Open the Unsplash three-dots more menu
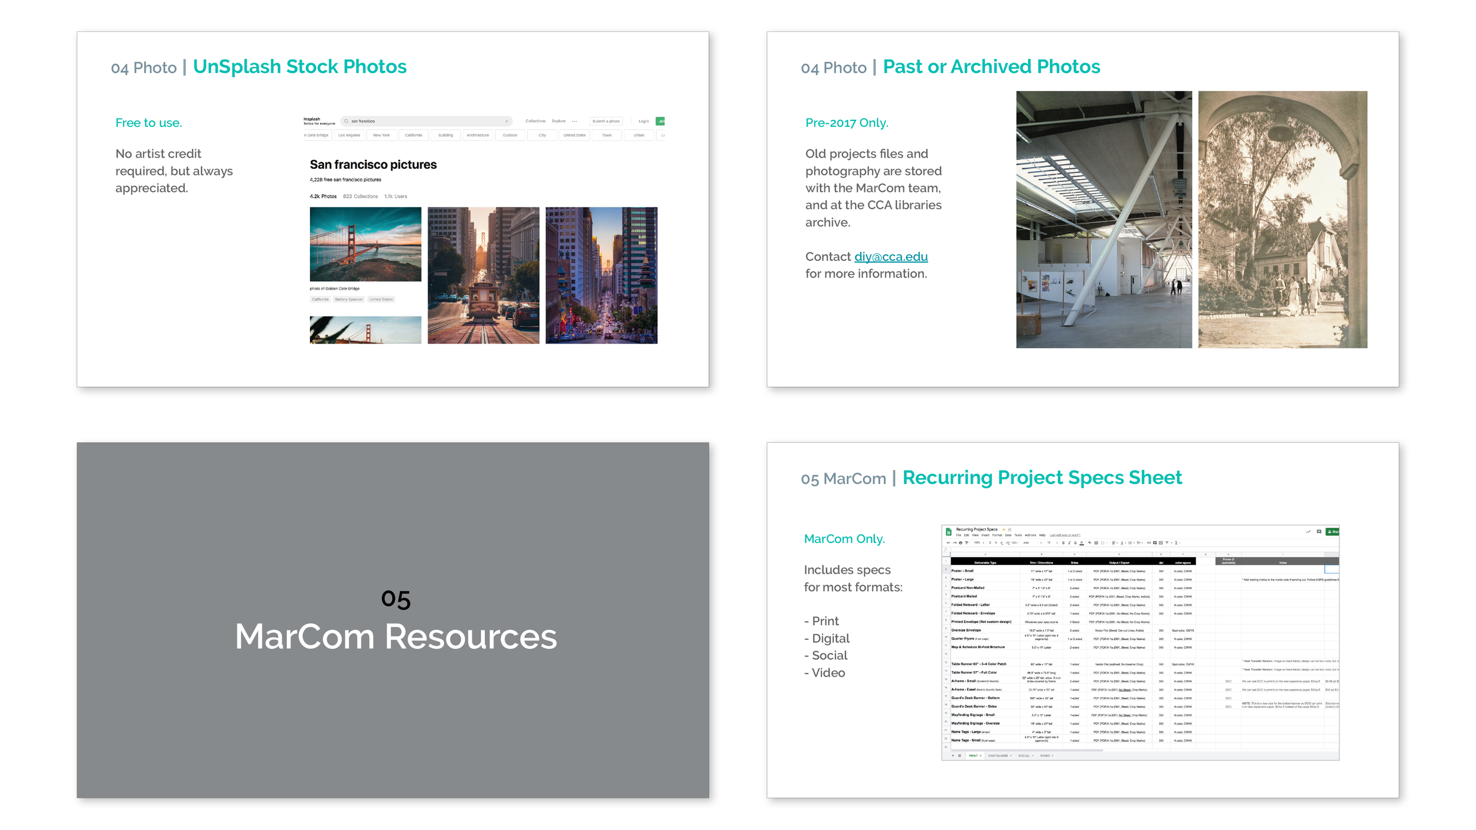Viewport: 1476px width, 830px height. tap(574, 121)
